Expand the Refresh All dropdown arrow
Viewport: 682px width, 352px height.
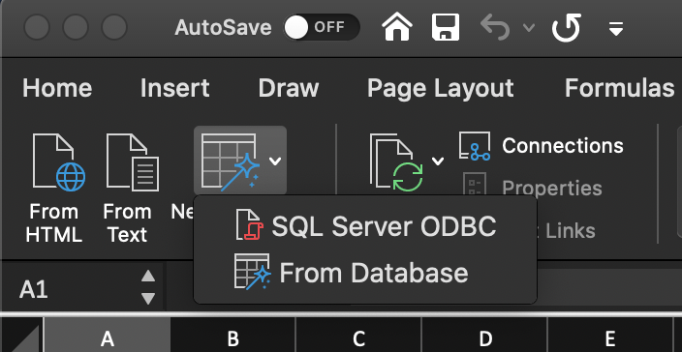[438, 161]
